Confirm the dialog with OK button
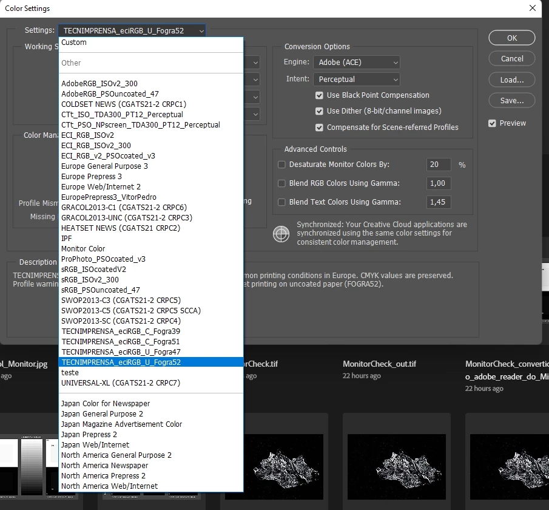This screenshot has width=549, height=510. 511,38
